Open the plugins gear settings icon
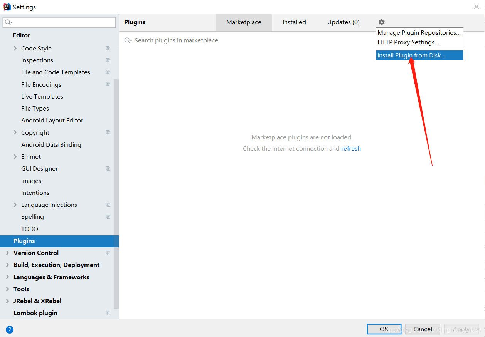Screen dimensions: 485x337 pyautogui.click(x=381, y=22)
